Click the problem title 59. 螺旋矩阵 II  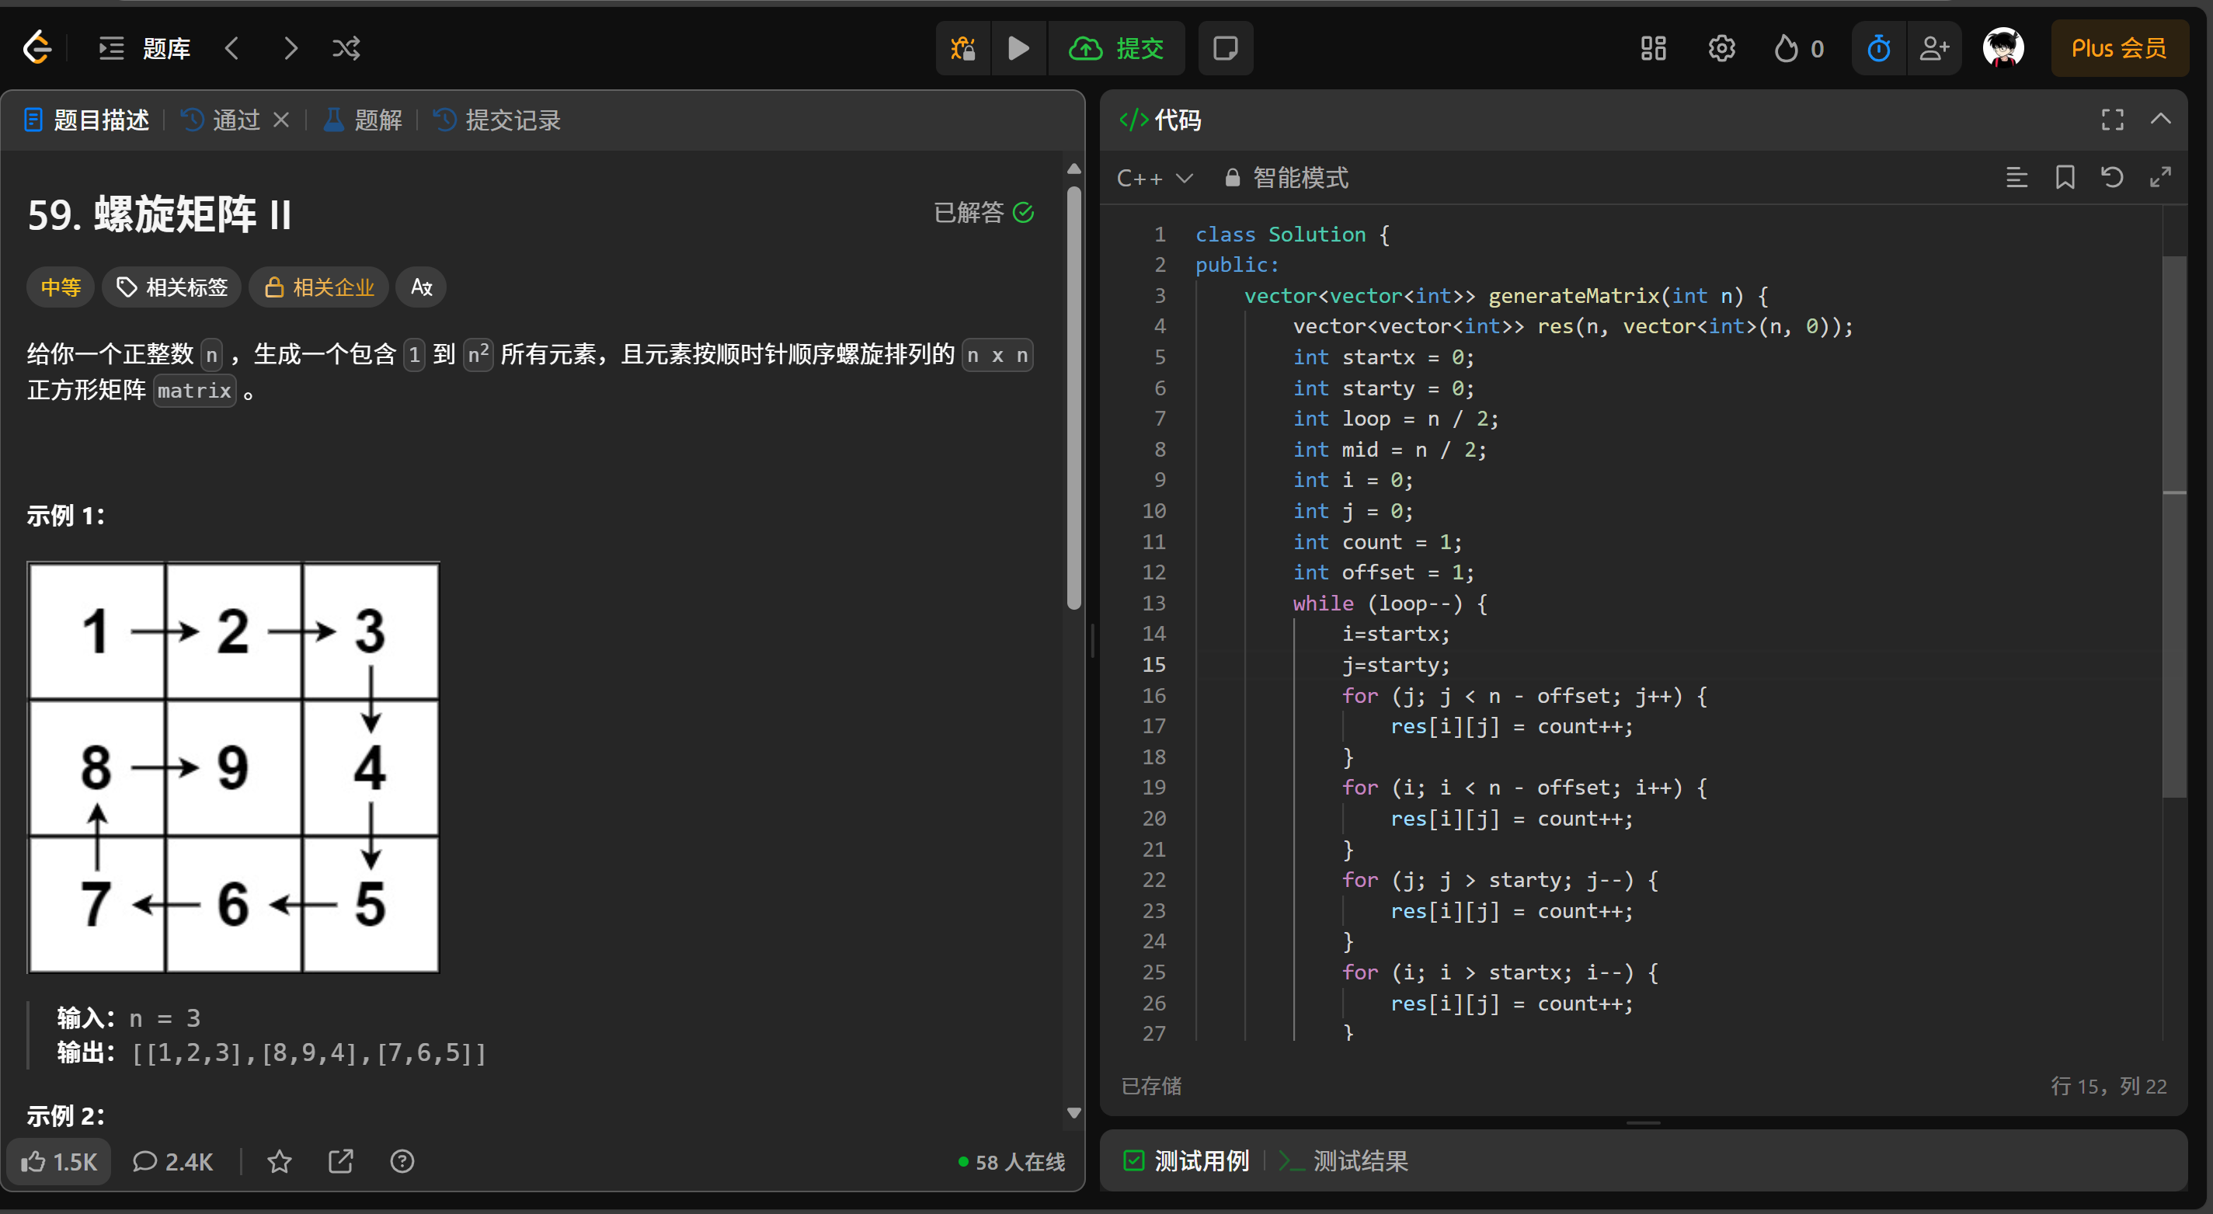(159, 214)
